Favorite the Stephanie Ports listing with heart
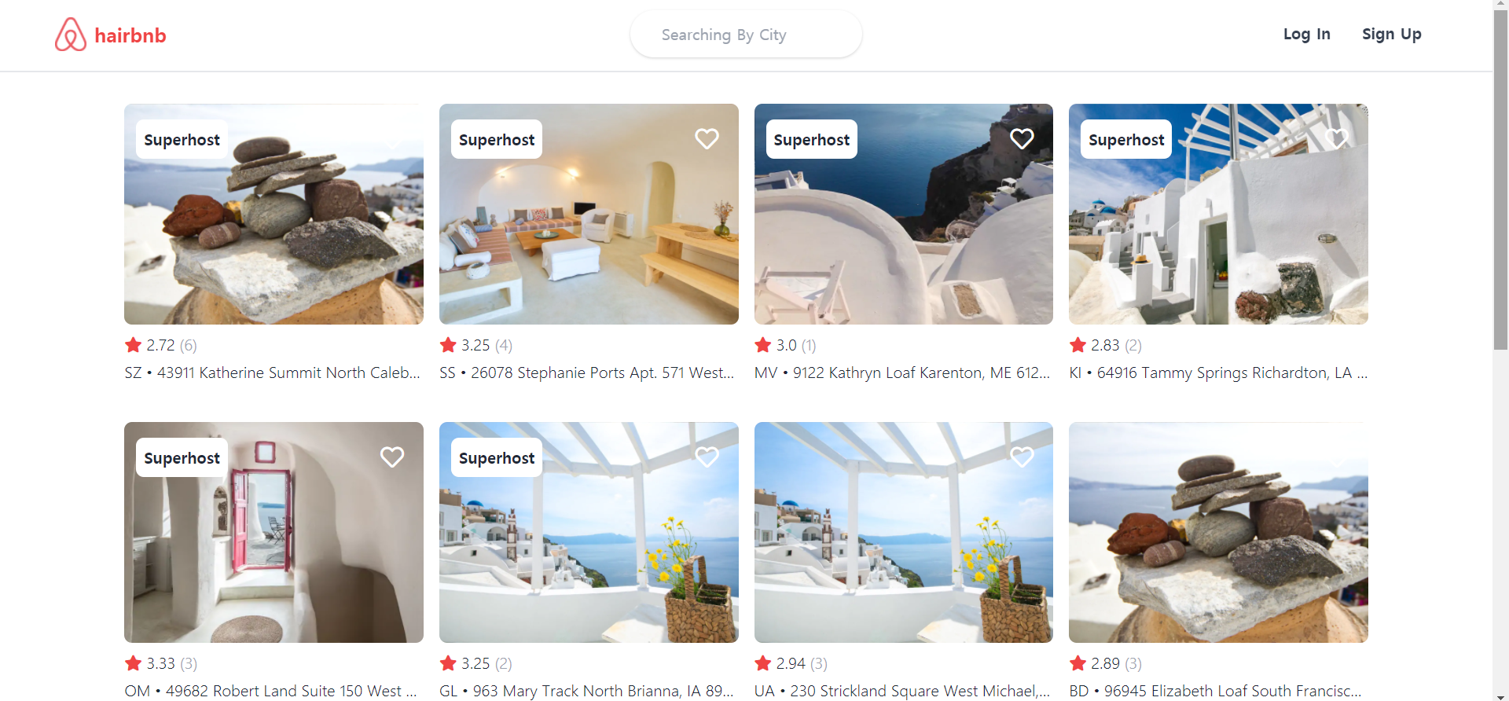This screenshot has height=701, width=1509. pos(707,139)
